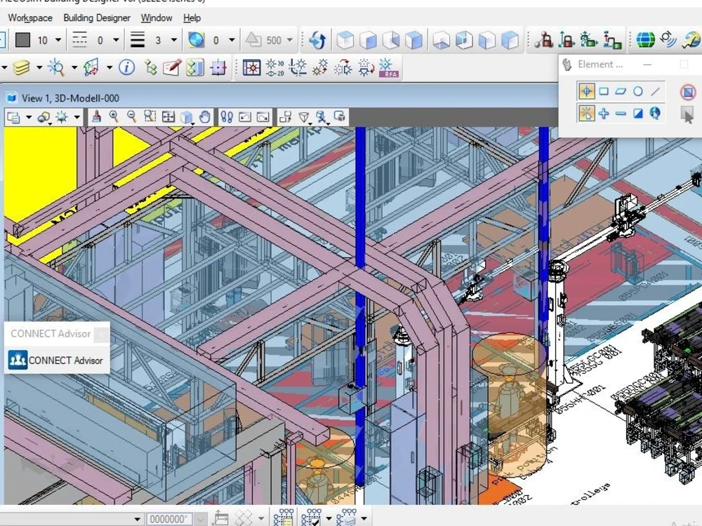Click the View Next icon
Image resolution: width=702 pixels, height=526 pixels.
tap(263, 117)
